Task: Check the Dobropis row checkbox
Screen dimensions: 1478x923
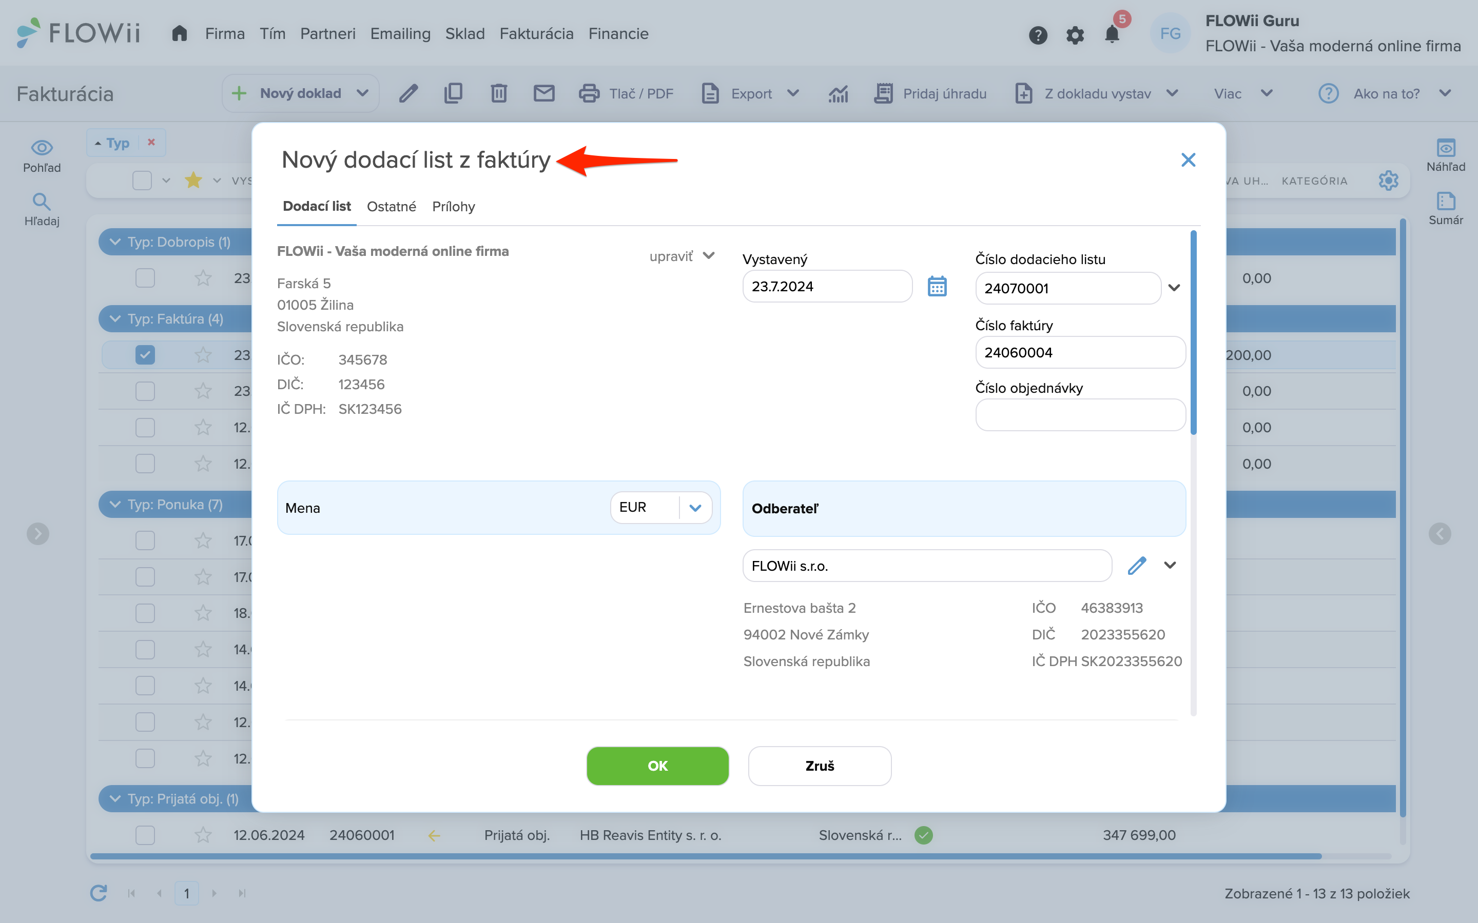Action: coord(145,278)
